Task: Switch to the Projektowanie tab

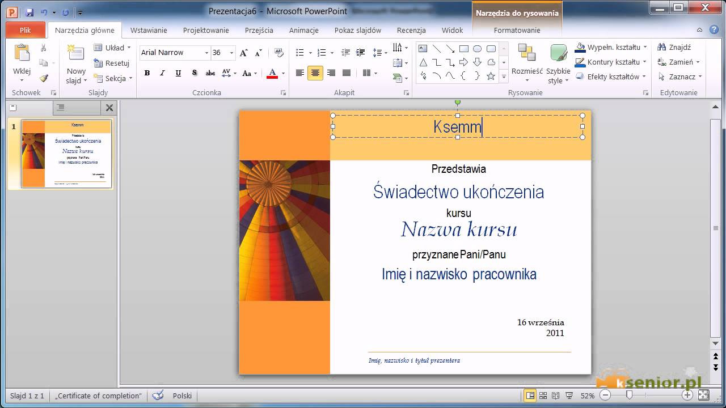Action: tap(206, 30)
